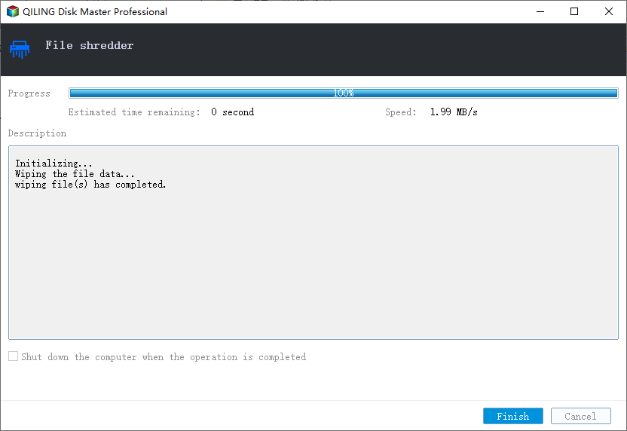Click the 'Description' label
Image resolution: width=627 pixels, height=431 pixels.
[37, 133]
